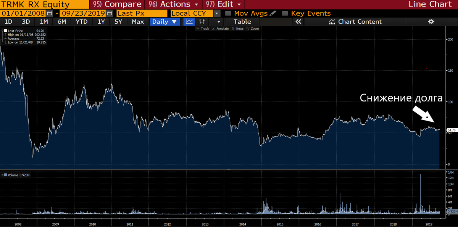
Task: Click the Local CCY currency field
Action: (x=192, y=13)
